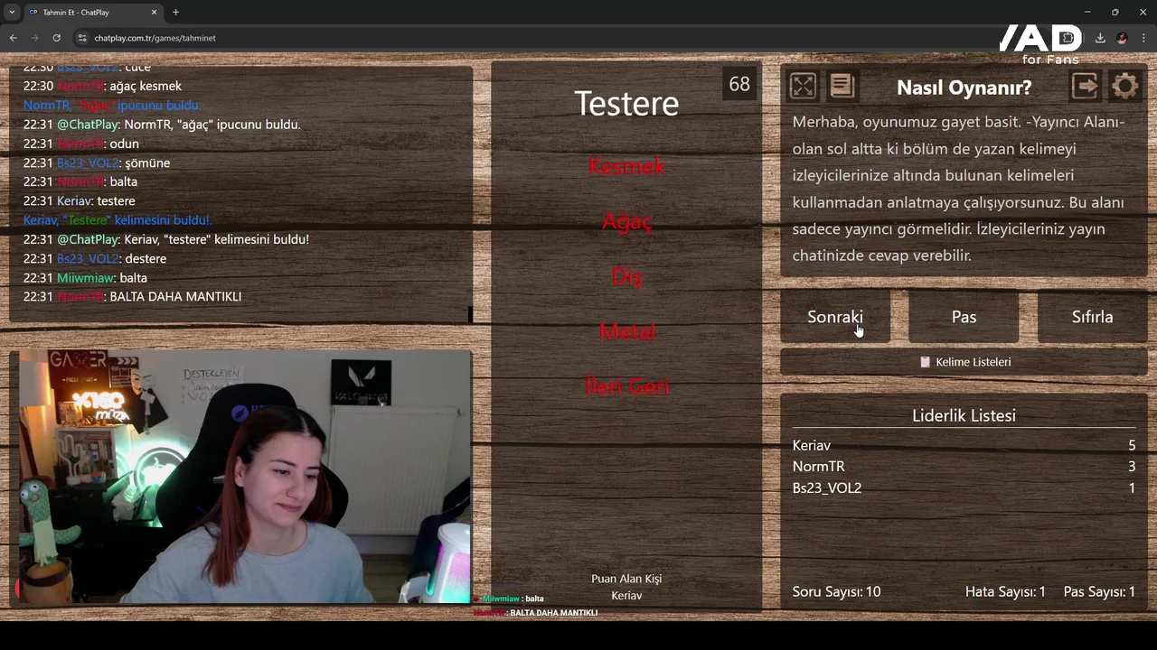This screenshot has width=1157, height=650.
Task: Click Pas Sayısı: 1 stat
Action: click(x=1099, y=591)
